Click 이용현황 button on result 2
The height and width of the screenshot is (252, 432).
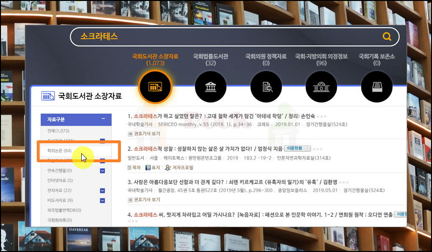(297, 148)
